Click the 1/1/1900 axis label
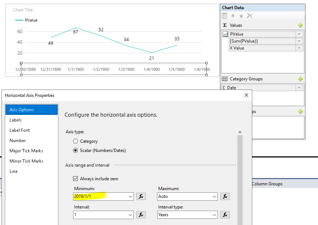 (76, 69)
